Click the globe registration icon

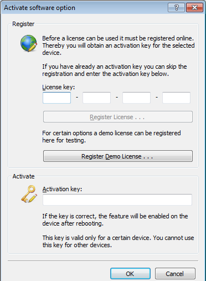click(x=29, y=43)
